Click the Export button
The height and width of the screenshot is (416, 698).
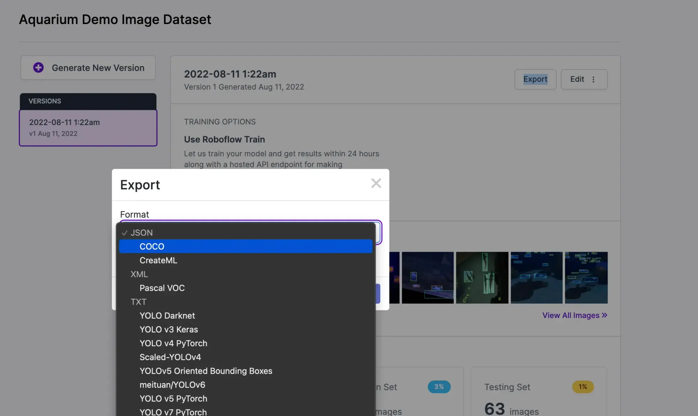tap(535, 80)
